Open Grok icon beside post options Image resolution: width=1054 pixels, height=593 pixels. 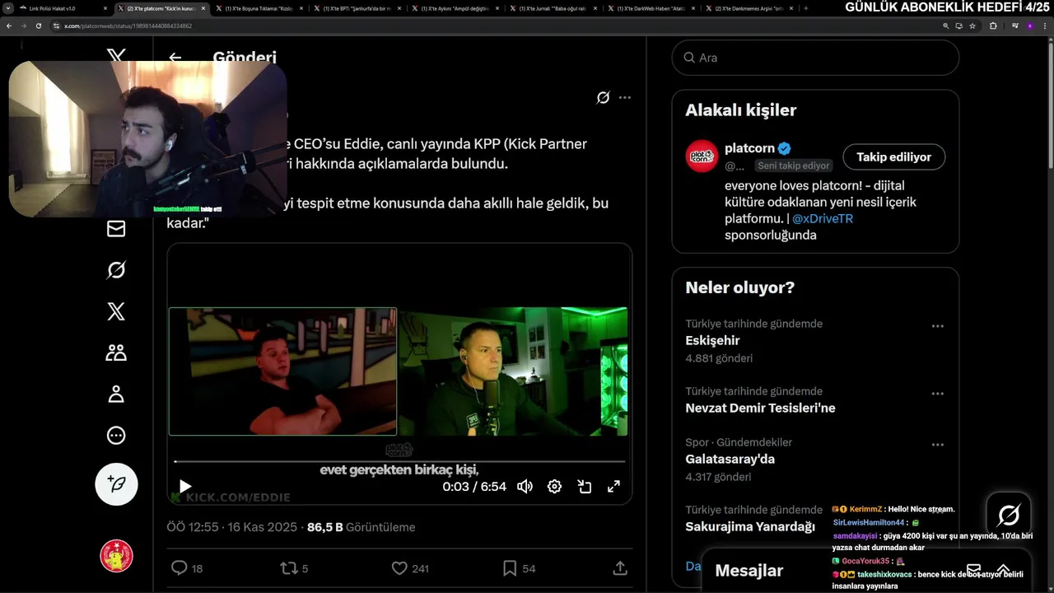click(x=603, y=97)
